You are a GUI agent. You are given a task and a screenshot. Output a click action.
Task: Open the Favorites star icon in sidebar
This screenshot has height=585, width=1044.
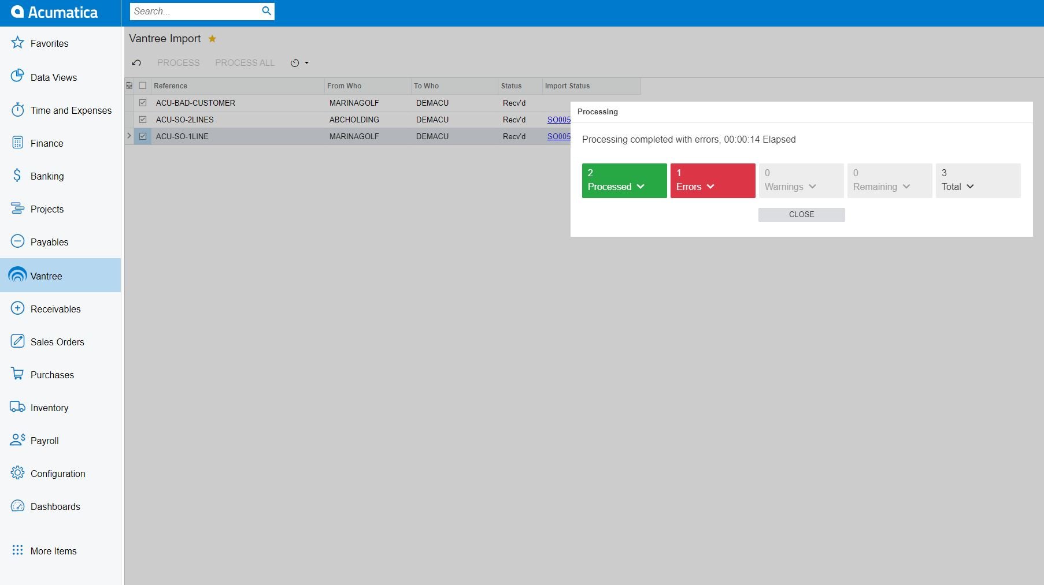(x=17, y=43)
